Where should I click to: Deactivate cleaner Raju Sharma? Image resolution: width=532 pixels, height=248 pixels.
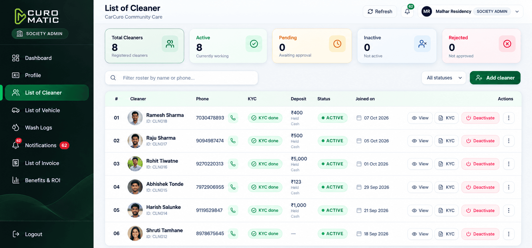[x=480, y=141]
